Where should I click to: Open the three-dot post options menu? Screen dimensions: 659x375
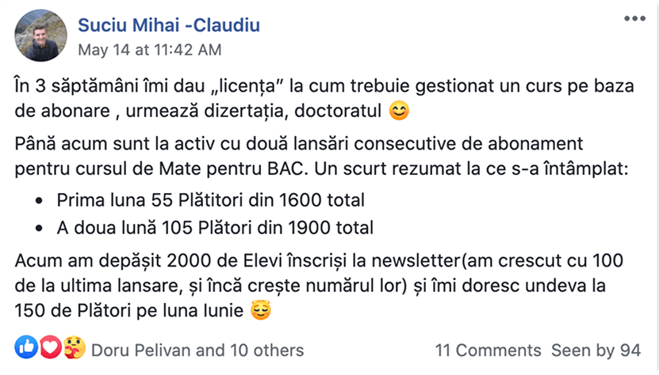[634, 18]
